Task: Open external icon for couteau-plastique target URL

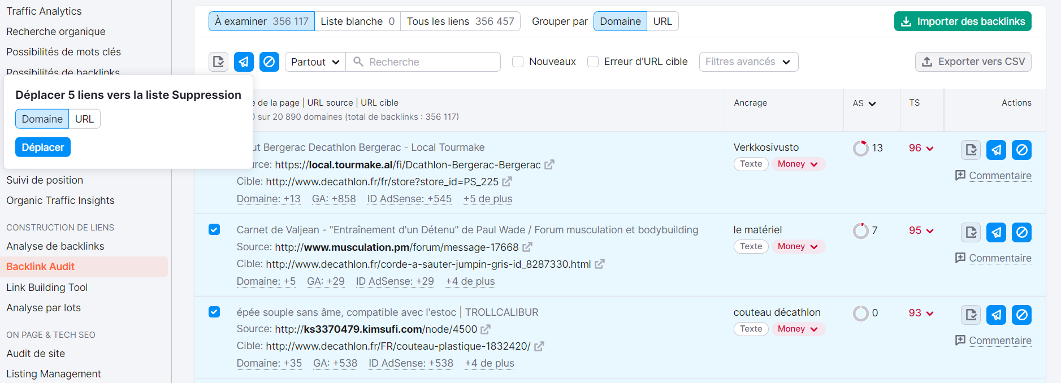Action: pos(539,346)
